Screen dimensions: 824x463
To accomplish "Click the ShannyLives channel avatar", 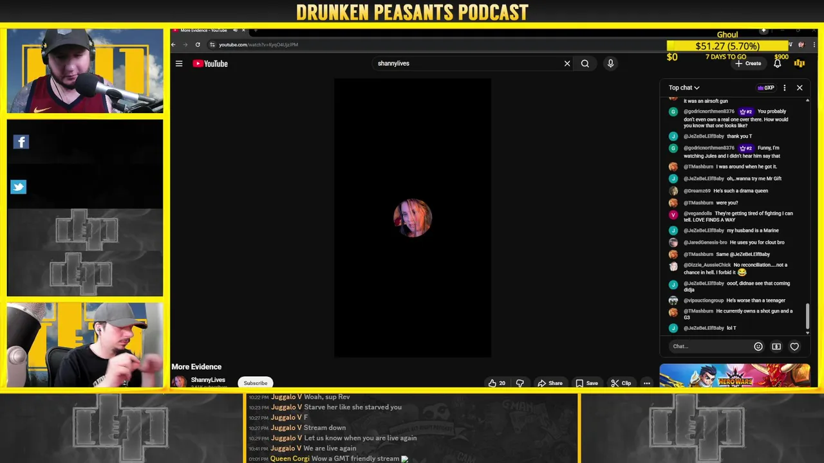I will tap(179, 382).
